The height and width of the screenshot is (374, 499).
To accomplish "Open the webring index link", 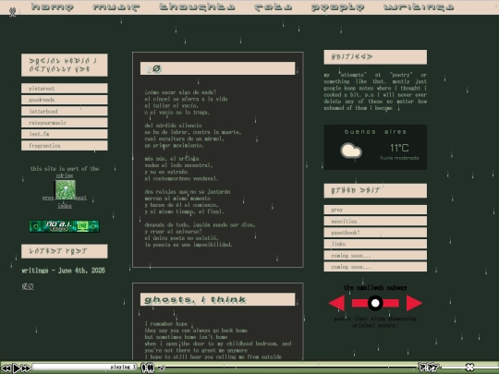I will [x=65, y=206].
